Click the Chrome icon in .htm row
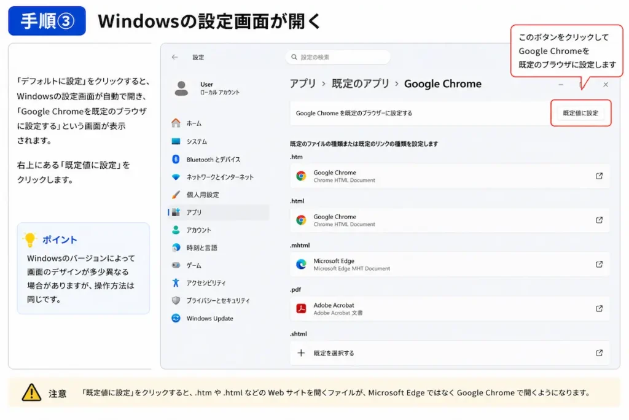 pos(301,176)
